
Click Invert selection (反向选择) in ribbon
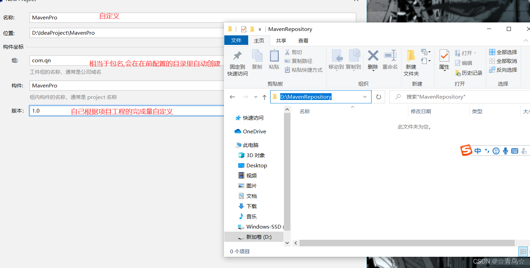[503, 70]
